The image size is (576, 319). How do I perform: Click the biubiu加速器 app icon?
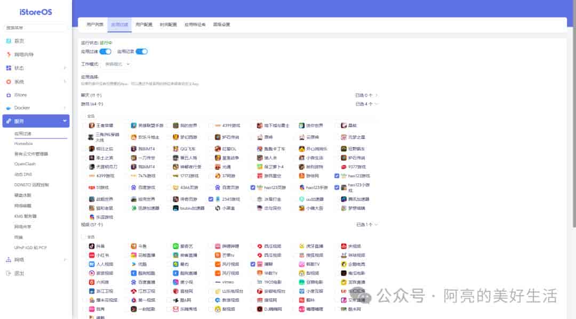pyautogui.click(x=175, y=208)
